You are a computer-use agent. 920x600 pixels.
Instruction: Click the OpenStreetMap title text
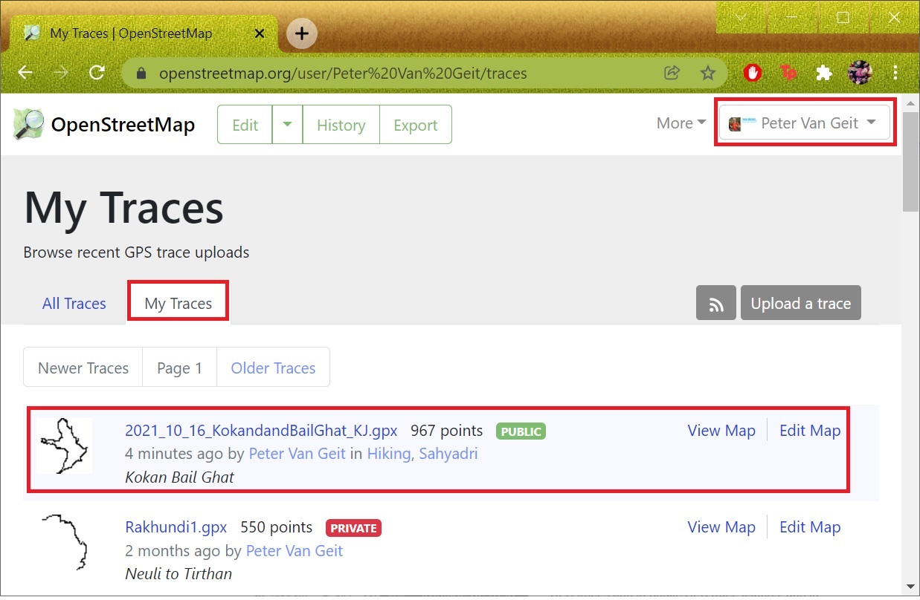[123, 124]
